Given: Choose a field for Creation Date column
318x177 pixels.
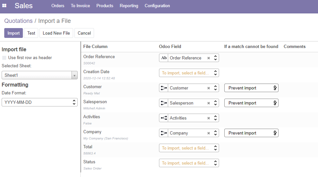Looking at the screenshot, I should point(189,73).
